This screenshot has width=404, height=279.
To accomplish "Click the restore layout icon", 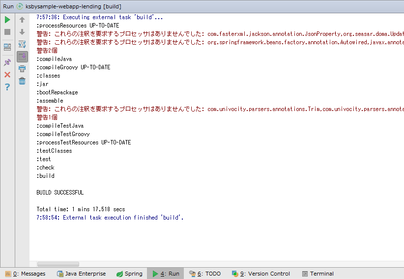I will (7, 47).
